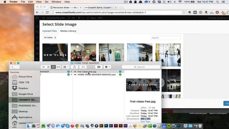The image size is (229, 129).
Task: Bookmark page with the star icon
Action: coord(184,13)
